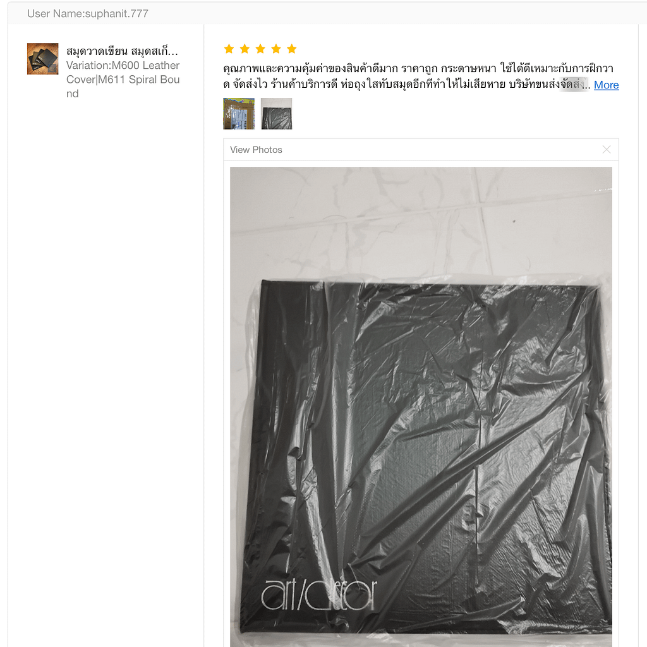Image resolution: width=647 pixels, height=647 pixels.
Task: Click the art/decor logo on the photo
Action: pos(319,594)
